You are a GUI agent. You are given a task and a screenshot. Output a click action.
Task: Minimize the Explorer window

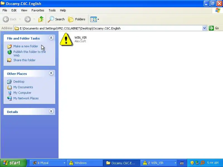(206, 4)
